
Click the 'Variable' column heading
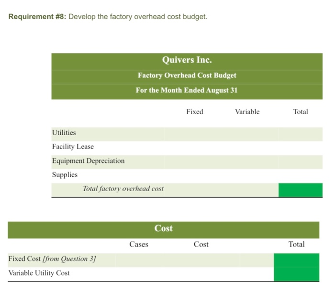tap(247, 112)
